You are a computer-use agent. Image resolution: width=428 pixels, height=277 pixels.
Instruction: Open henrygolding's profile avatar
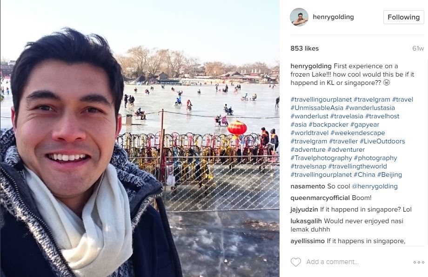(x=299, y=17)
